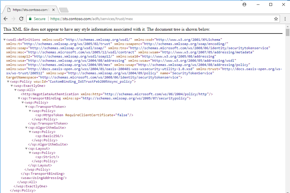This screenshot has width=290, height=193.
Task: Click the vertical scrollbar thumb
Action: coord(287,32)
